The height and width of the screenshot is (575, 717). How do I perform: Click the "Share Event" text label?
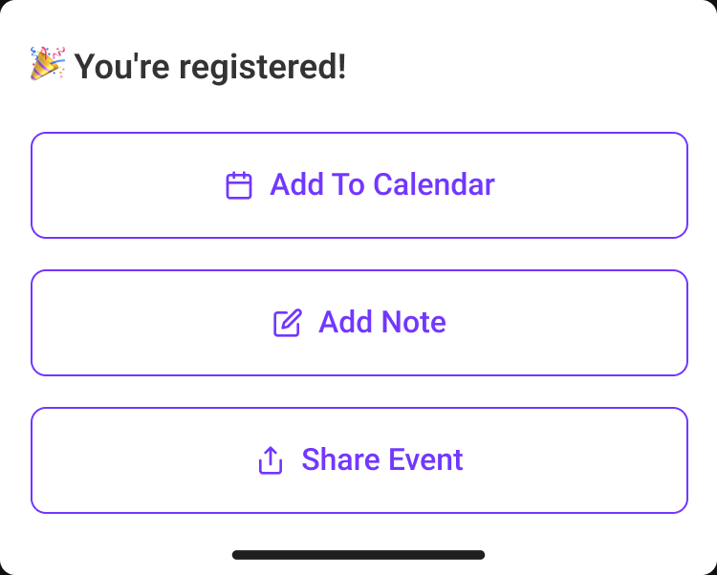pyautogui.click(x=382, y=459)
